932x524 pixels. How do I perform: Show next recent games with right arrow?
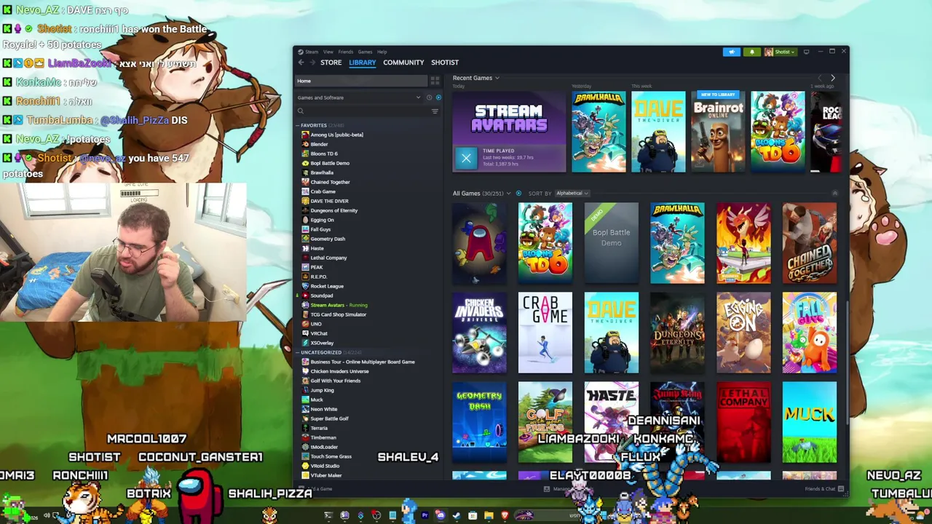[x=833, y=78]
